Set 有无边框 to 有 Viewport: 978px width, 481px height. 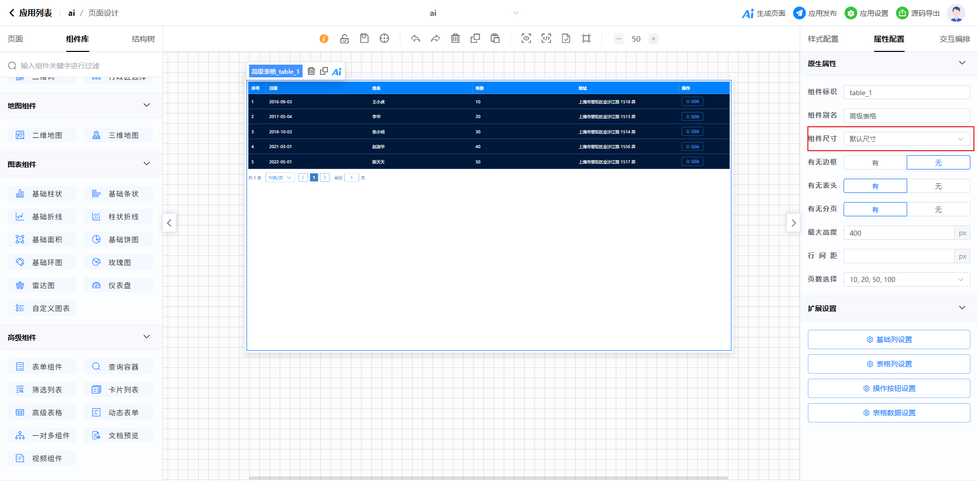coord(875,163)
